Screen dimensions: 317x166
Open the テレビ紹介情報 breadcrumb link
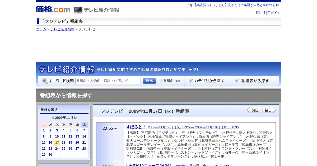(x=62, y=29)
